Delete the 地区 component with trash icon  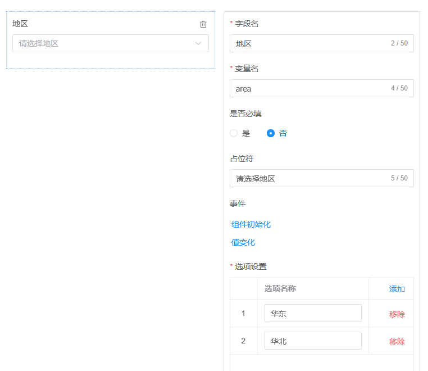(x=203, y=24)
